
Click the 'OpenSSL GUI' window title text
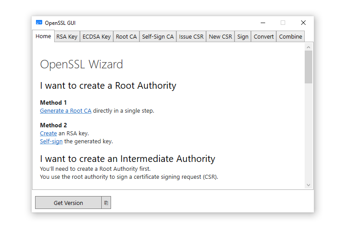pos(60,23)
